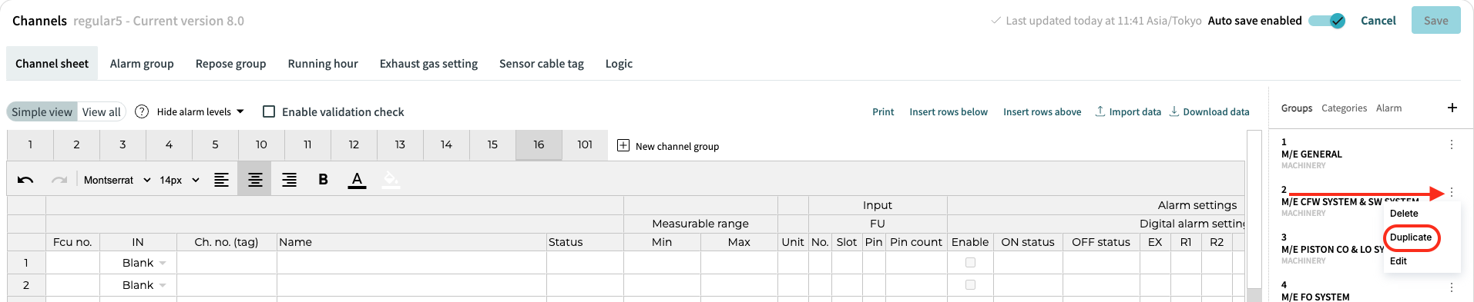
Task: Click the redo arrow icon
Action: (59, 180)
